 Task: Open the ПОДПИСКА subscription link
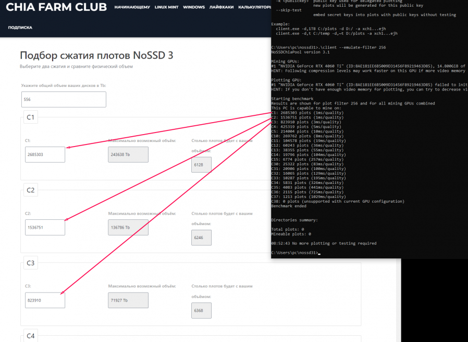[20, 27]
